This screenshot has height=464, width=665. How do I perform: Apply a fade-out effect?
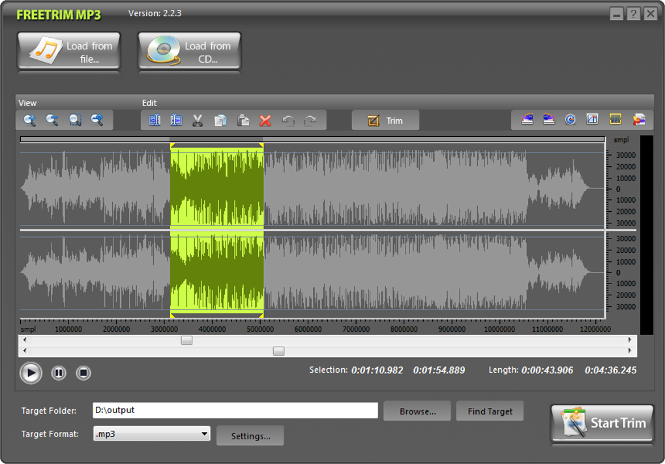(548, 119)
